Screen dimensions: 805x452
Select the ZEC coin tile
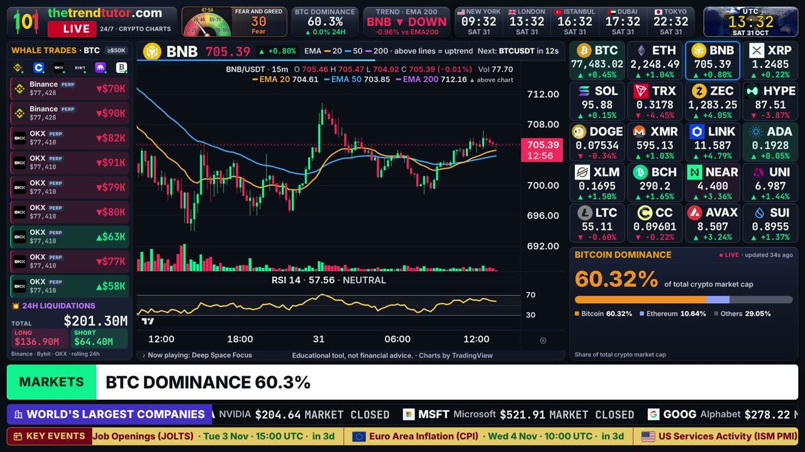pyautogui.click(x=713, y=102)
